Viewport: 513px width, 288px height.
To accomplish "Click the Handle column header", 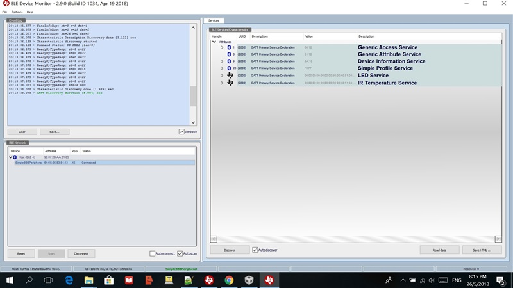I will pyautogui.click(x=217, y=36).
